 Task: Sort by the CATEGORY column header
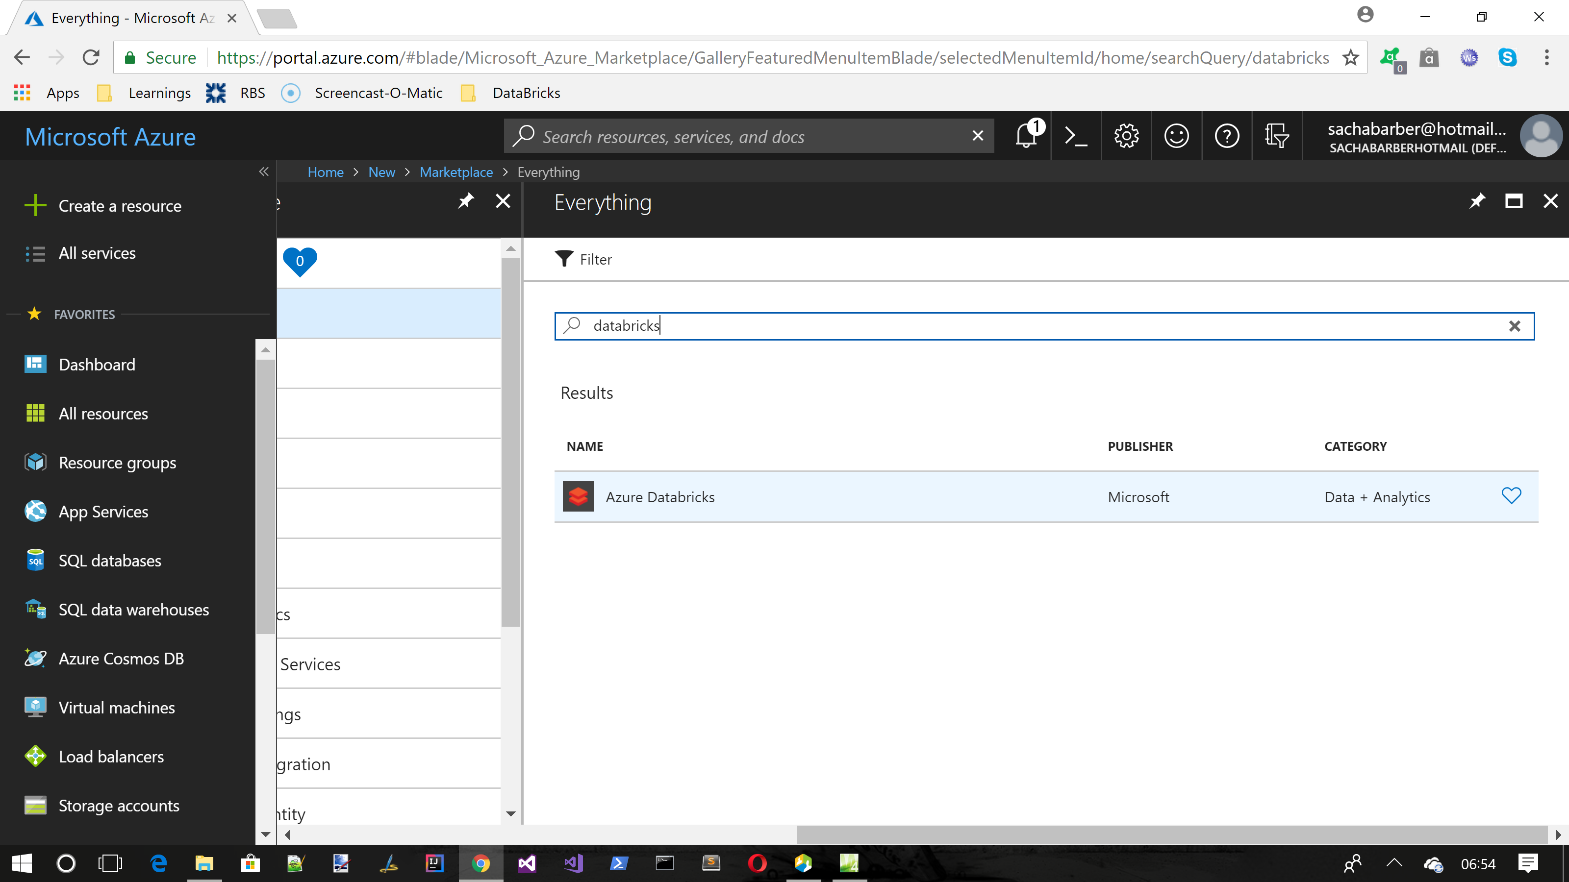click(x=1355, y=446)
